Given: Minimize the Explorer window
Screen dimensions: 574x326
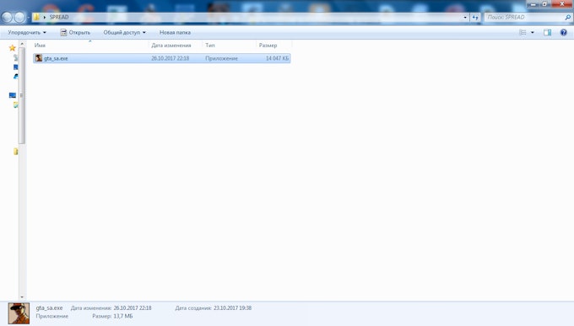Looking at the screenshot, I should click(x=533, y=4).
